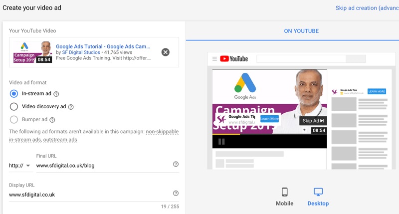Click help icon next to Bumper ad
This screenshot has height=214, width=399.
[x=52, y=120]
